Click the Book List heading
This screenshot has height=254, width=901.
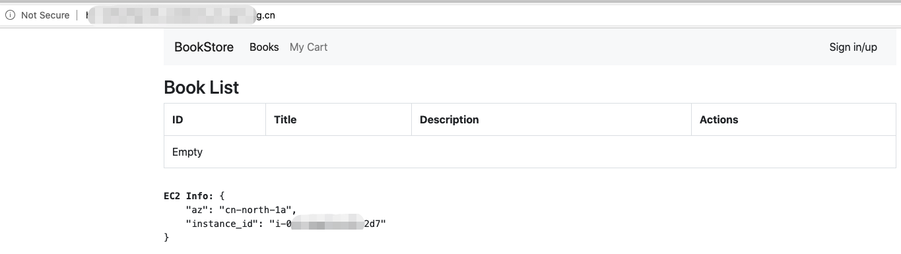point(201,87)
